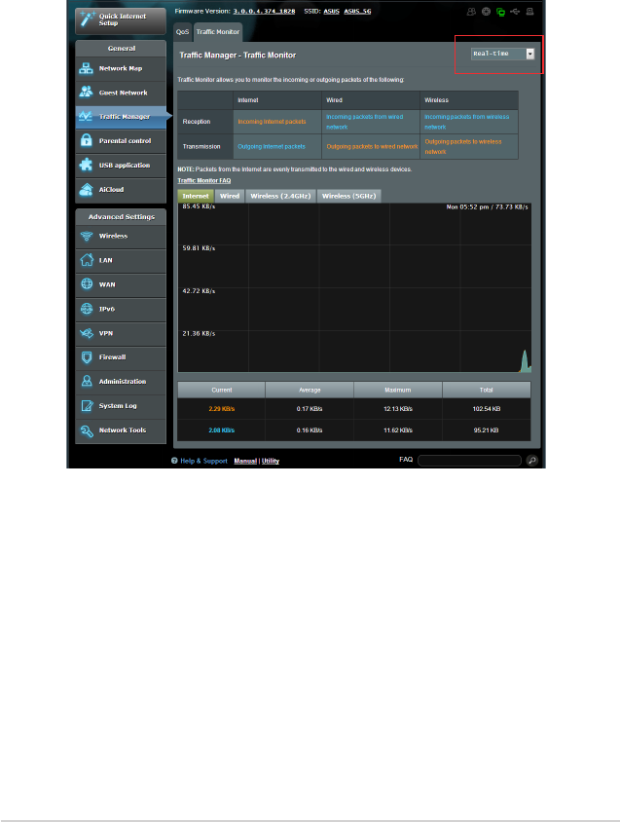Screen dimensions: 620x822
Task: Open Wireless advanced settings
Action: pyautogui.click(x=121, y=237)
